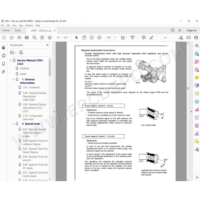Screen dimensions: 200x200
Task: Switch to read mode scrolling icon
Action: pos(132,37)
